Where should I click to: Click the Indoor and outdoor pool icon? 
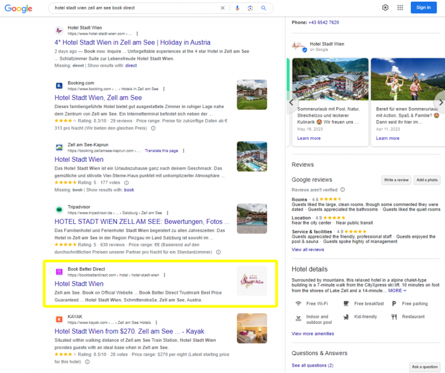(x=298, y=318)
